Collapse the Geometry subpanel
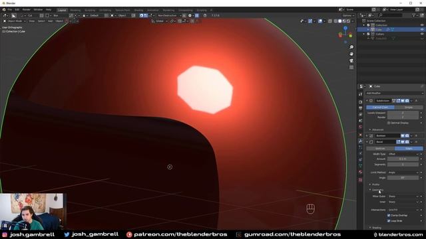Viewport: 426px width, 239px height. coord(376,190)
